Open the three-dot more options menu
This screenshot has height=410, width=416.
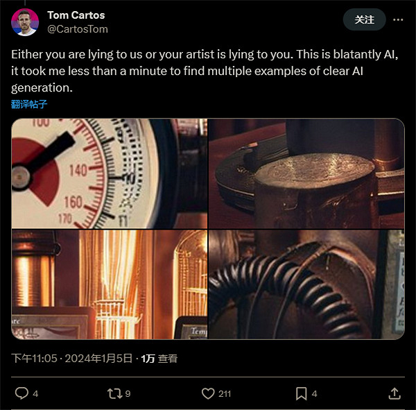pos(397,19)
